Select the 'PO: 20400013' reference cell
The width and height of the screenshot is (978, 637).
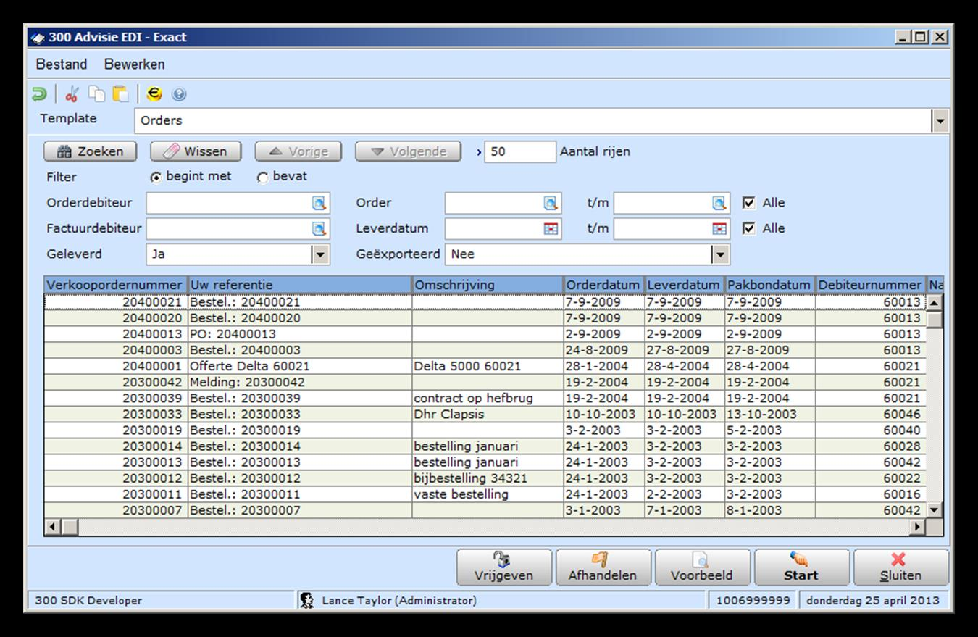pyautogui.click(x=300, y=334)
